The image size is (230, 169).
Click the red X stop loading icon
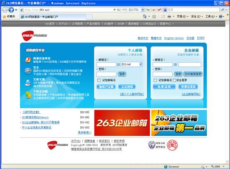click(153, 10)
